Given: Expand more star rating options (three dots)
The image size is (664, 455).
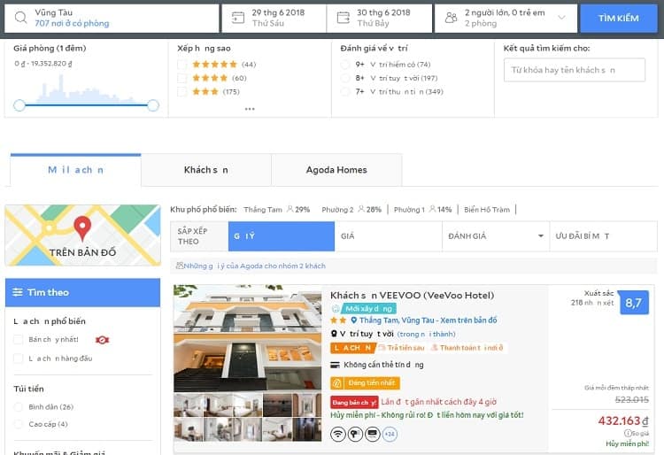Looking at the screenshot, I should [x=250, y=109].
